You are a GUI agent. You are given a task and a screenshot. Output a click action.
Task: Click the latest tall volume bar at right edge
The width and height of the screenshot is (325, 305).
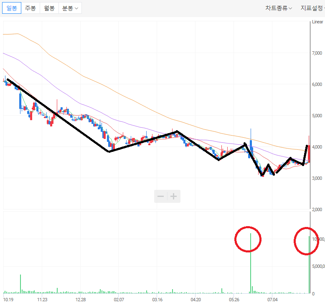click(x=309, y=265)
